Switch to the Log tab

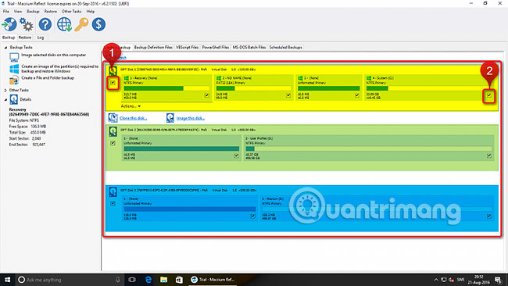40,38
